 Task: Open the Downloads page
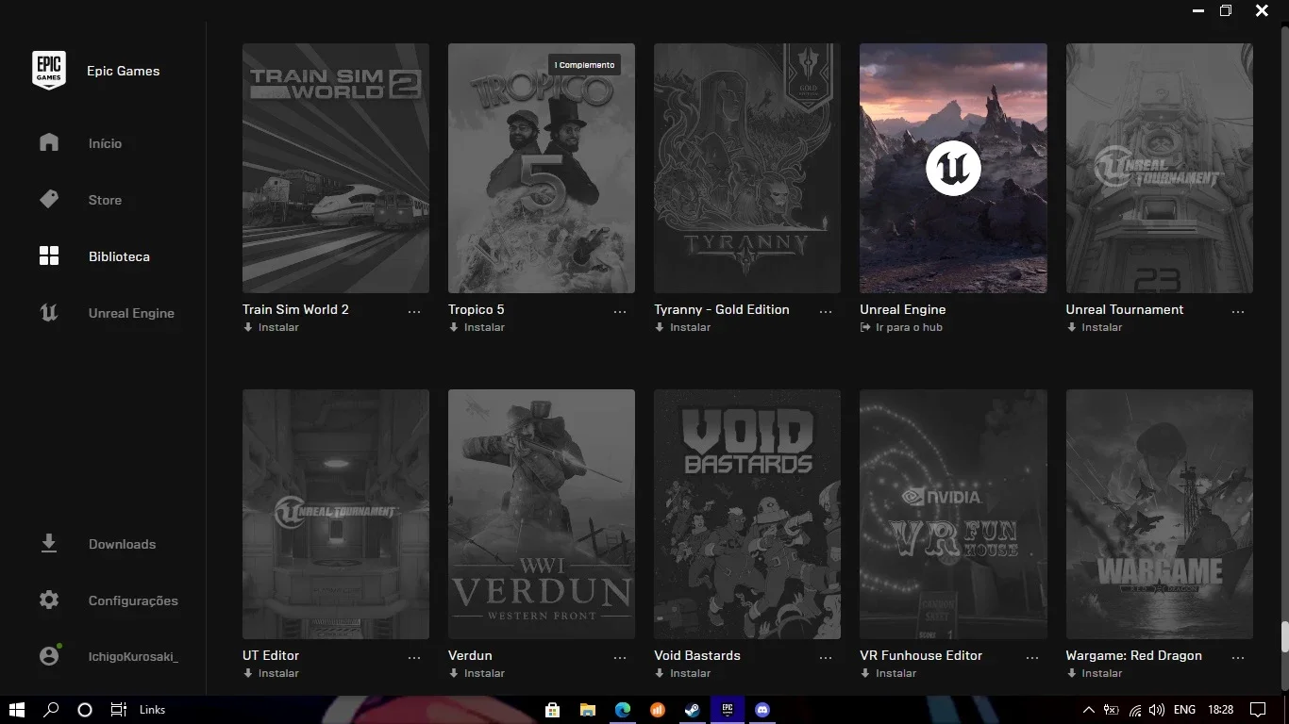[x=122, y=544]
